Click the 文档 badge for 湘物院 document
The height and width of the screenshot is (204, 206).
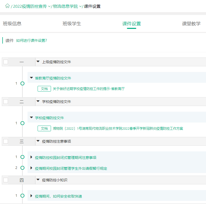pyautogui.click(x=44, y=128)
